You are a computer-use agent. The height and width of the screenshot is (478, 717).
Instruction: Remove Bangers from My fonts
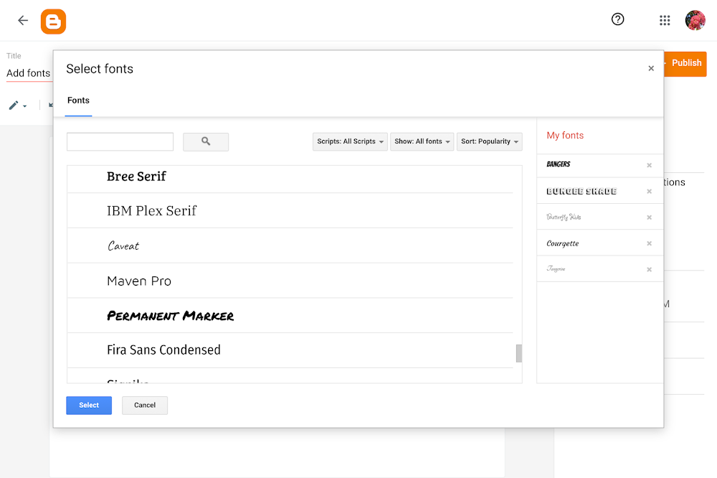pos(649,165)
